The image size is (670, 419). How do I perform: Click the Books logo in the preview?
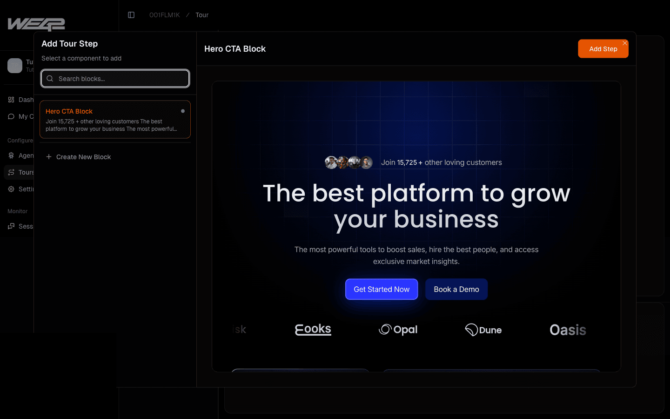pyautogui.click(x=313, y=330)
